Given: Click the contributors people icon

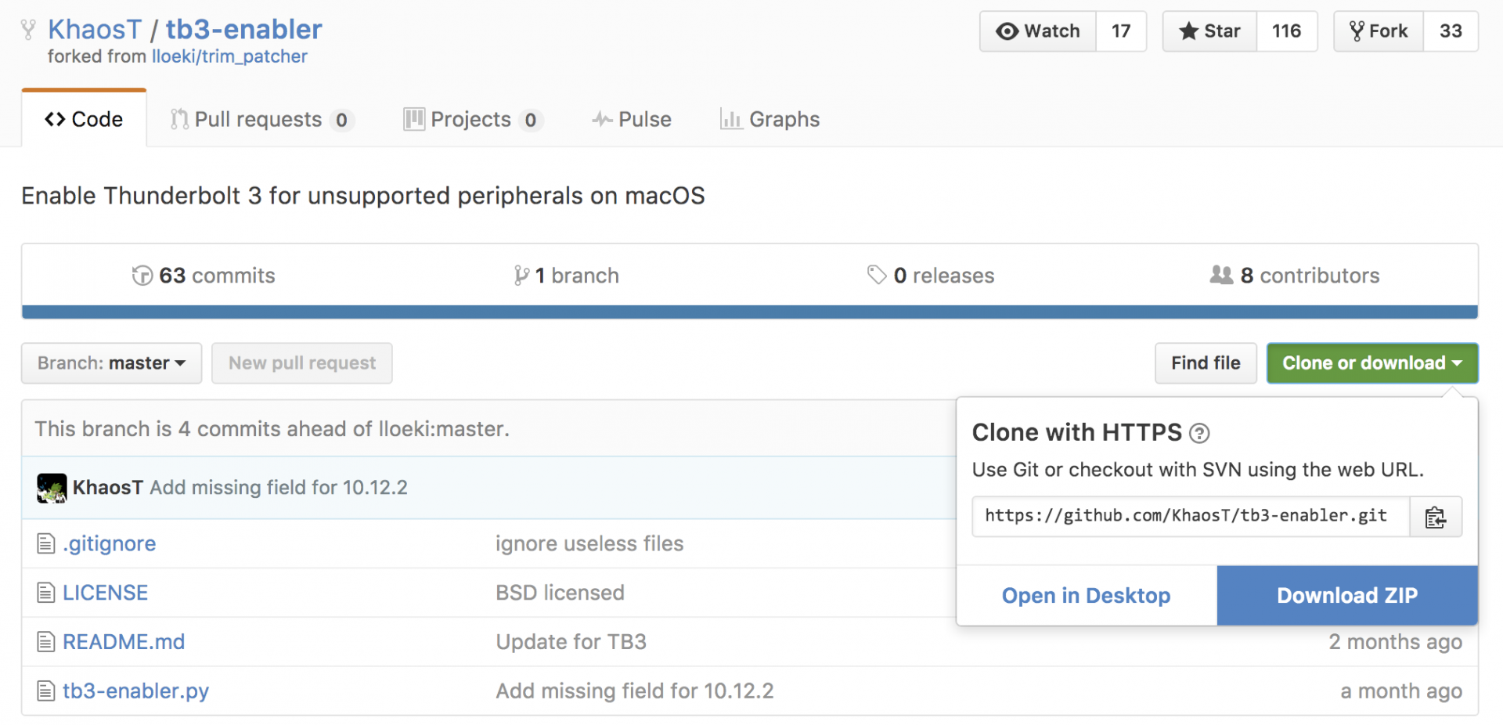Looking at the screenshot, I should pos(1220,275).
